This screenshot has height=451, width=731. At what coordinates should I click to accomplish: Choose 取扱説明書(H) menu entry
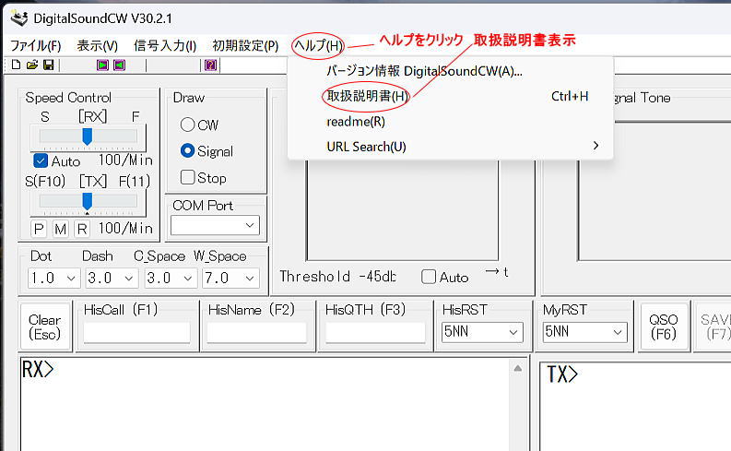(451, 96)
